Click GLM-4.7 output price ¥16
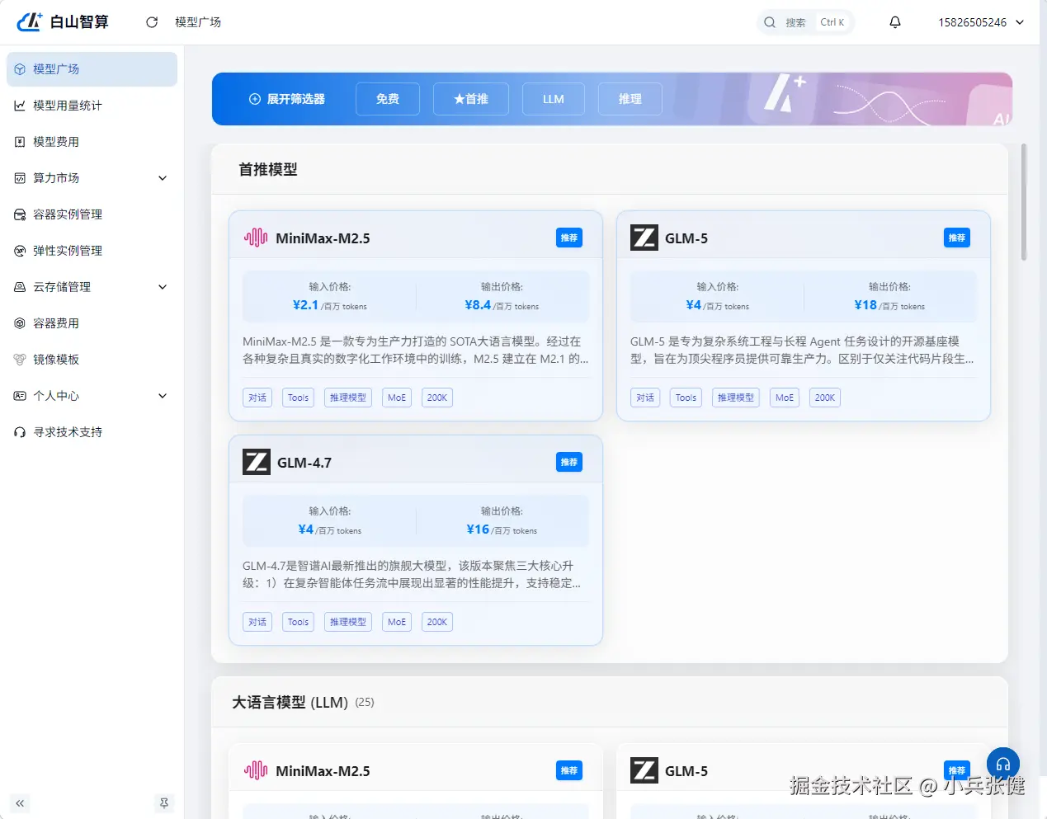The height and width of the screenshot is (819, 1047). [478, 529]
